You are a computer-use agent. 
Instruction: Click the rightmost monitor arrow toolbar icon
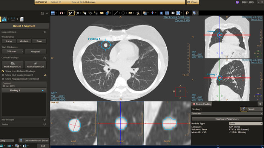point(194,13)
